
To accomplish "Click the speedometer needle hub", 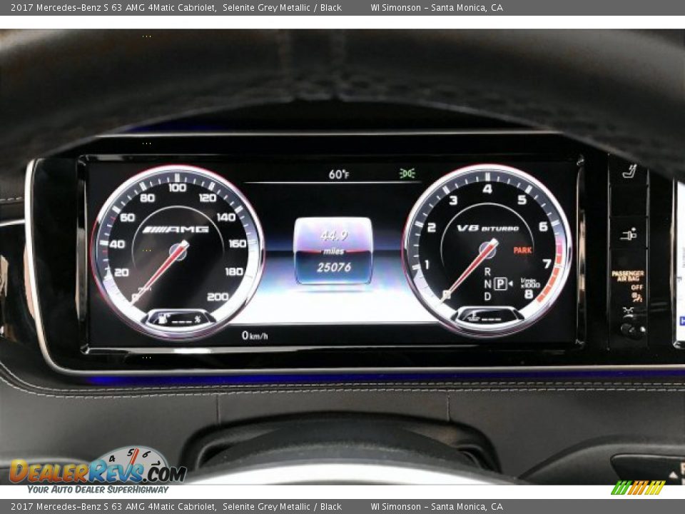I will click(x=178, y=251).
